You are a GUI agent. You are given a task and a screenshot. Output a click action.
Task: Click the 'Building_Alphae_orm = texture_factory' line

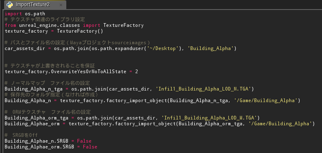tap(160, 124)
